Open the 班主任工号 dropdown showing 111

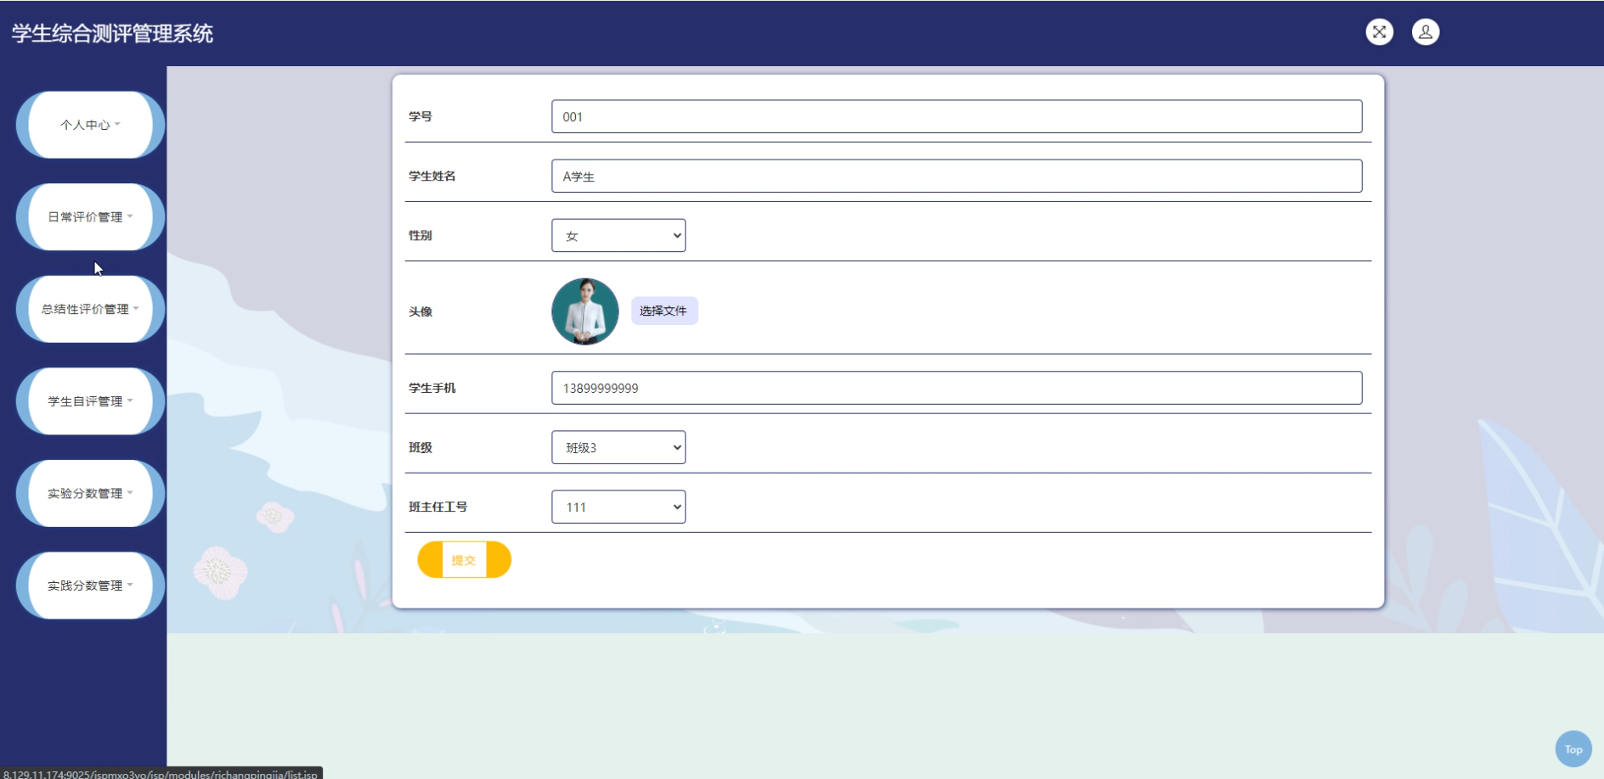coord(618,507)
